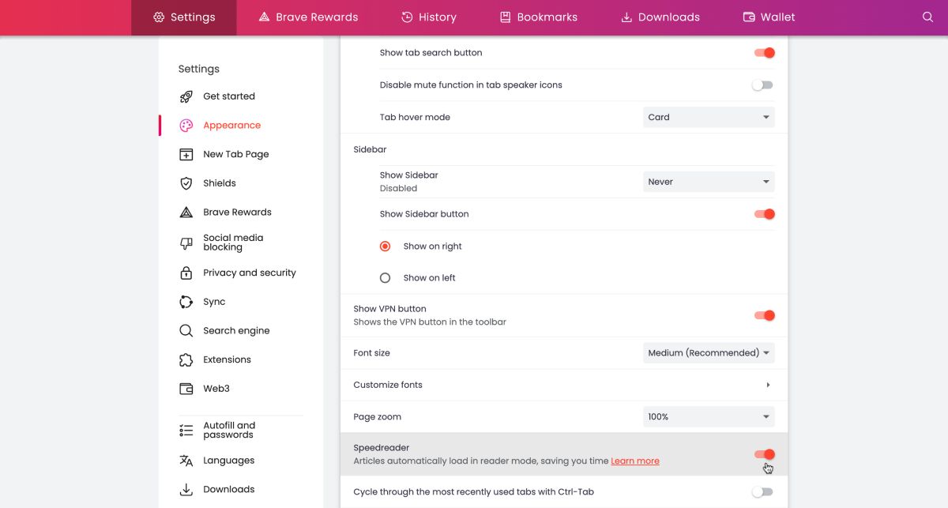
Task: Disable the Show tab search button toggle
Action: pyautogui.click(x=763, y=53)
